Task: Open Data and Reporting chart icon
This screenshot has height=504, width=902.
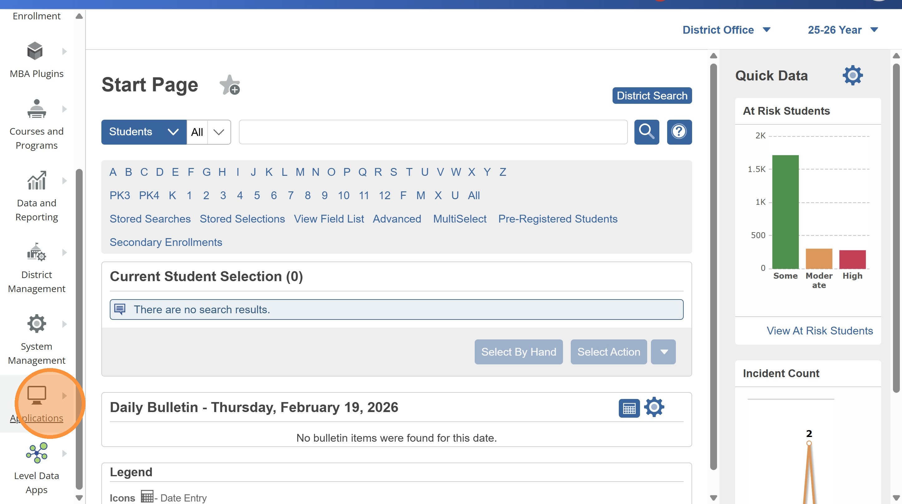Action: pyautogui.click(x=36, y=180)
